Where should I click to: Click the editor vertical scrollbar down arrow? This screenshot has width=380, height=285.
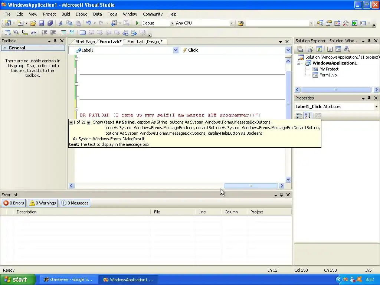click(288, 180)
